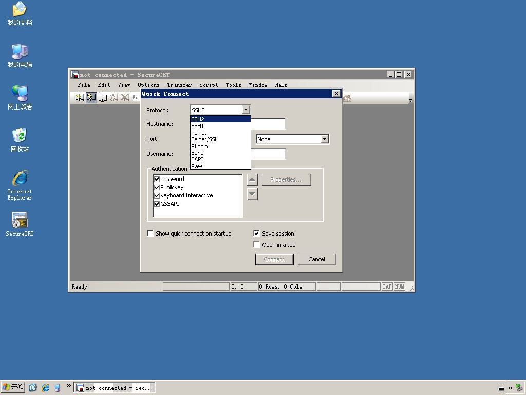The width and height of the screenshot is (526, 395).
Task: Click the Disconnect toolbar icon
Action: coord(125,97)
